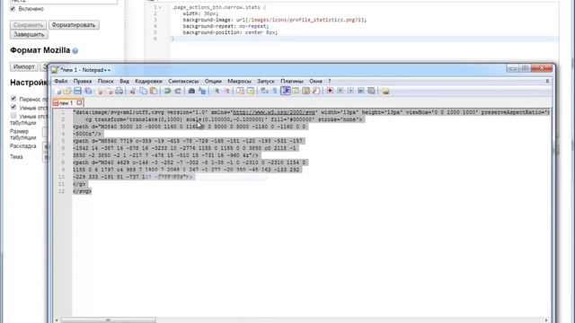Click the Start macro recording red dot icon
The width and height of the screenshot is (575, 323).
coord(330,91)
